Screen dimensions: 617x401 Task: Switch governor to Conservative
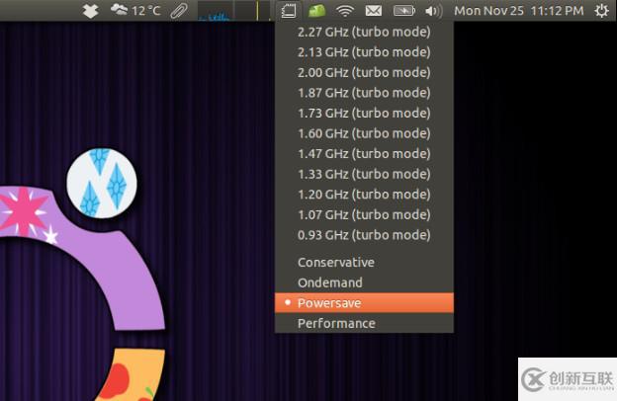[x=364, y=262]
